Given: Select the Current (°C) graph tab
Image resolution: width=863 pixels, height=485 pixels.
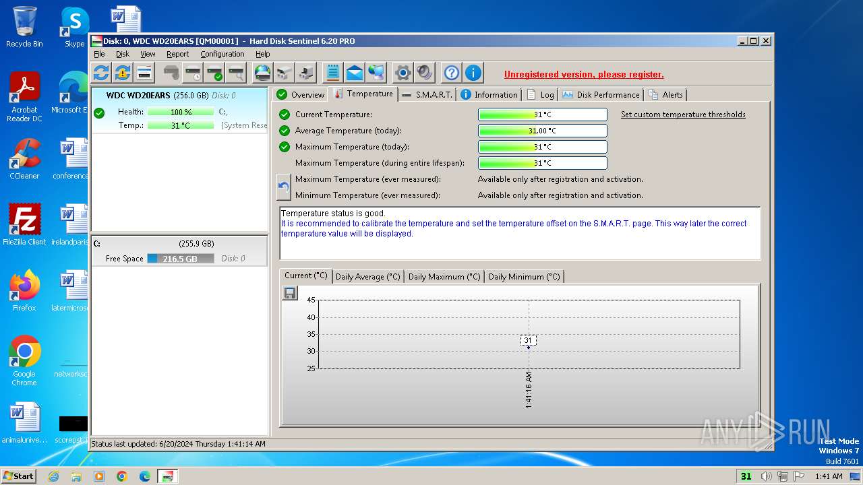Looking at the screenshot, I should click(x=305, y=276).
